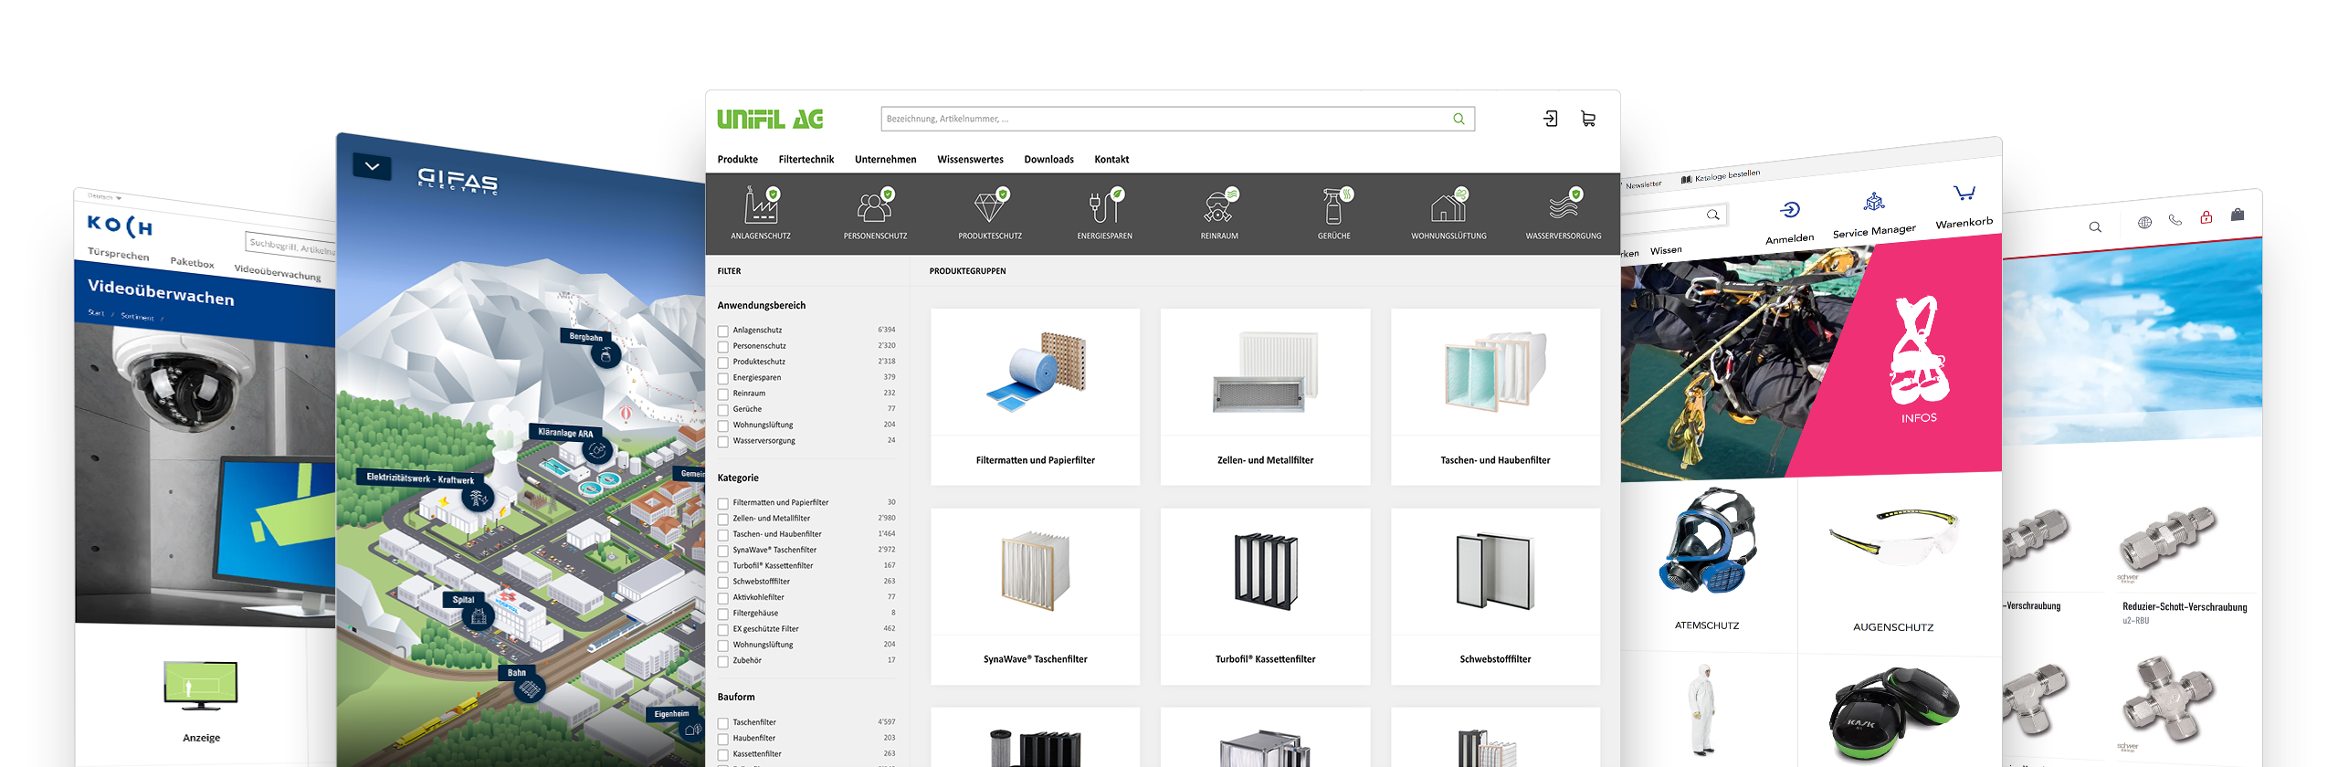Image resolution: width=2338 pixels, height=767 pixels.
Task: Check the Anlagenschutz filter checkbox
Action: 722,331
